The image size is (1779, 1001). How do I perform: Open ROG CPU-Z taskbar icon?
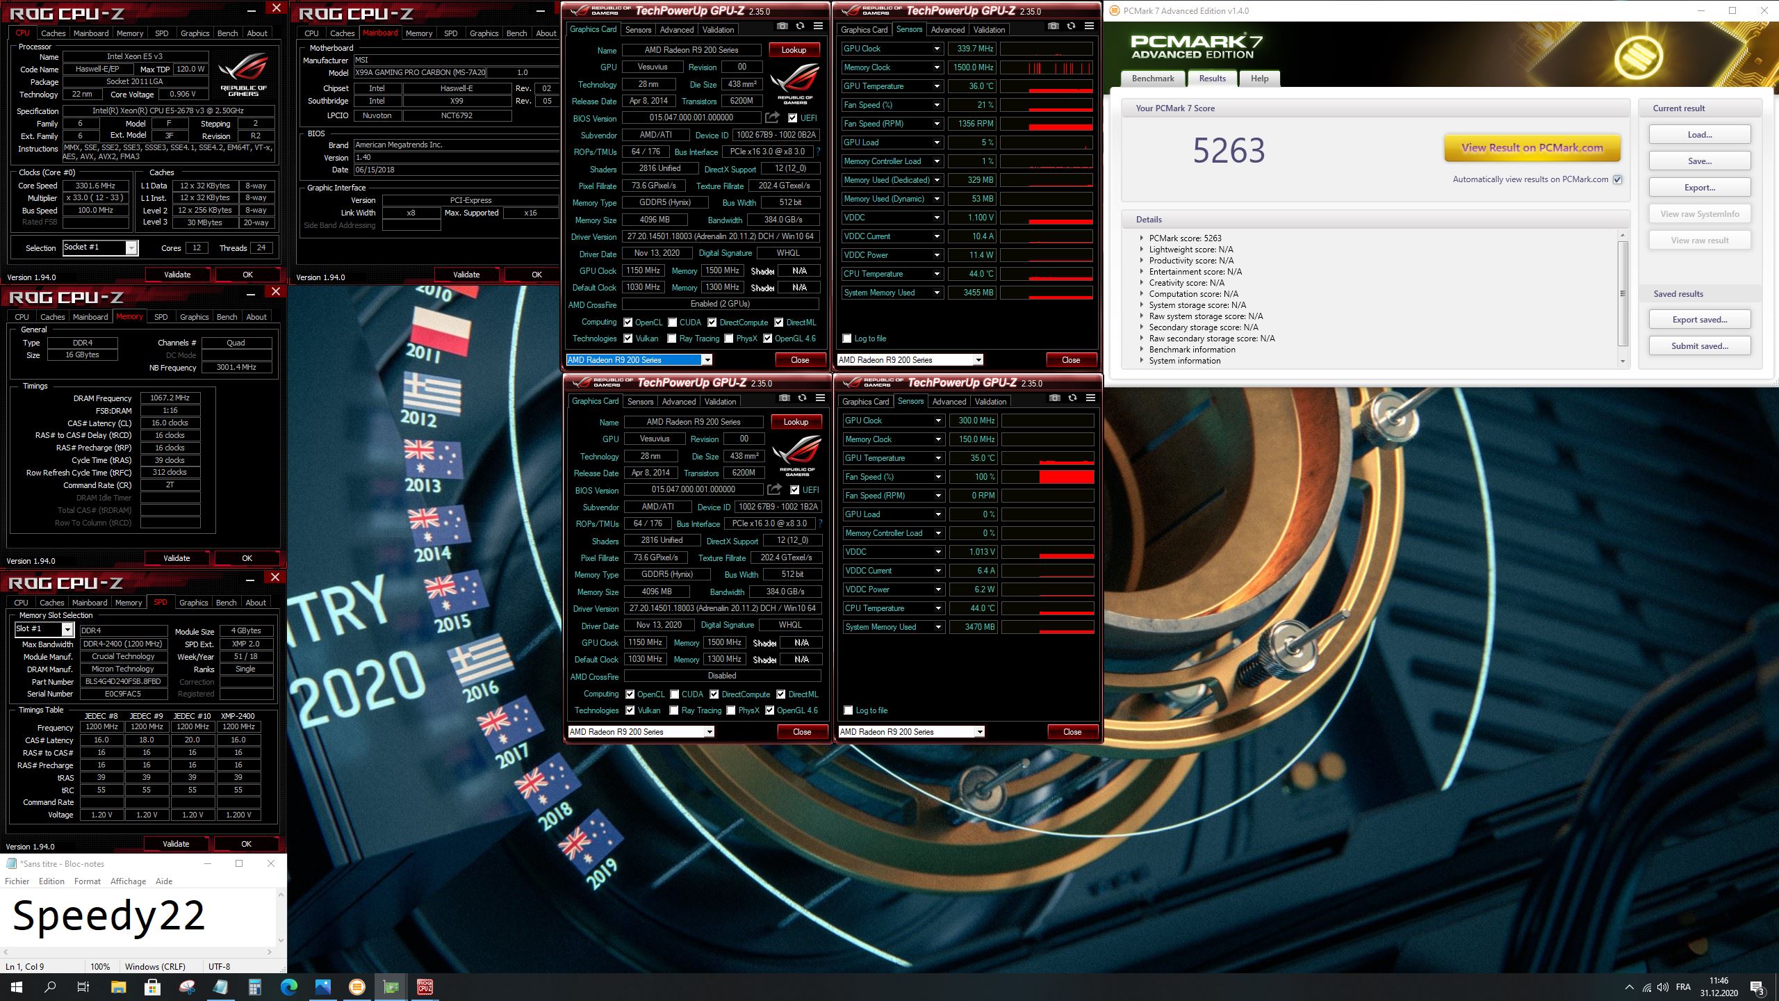[x=425, y=986]
